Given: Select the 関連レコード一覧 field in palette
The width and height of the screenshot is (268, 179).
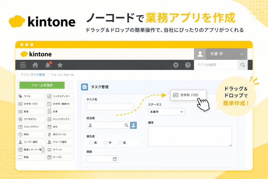Looking at the screenshot, I should click(x=31, y=150).
